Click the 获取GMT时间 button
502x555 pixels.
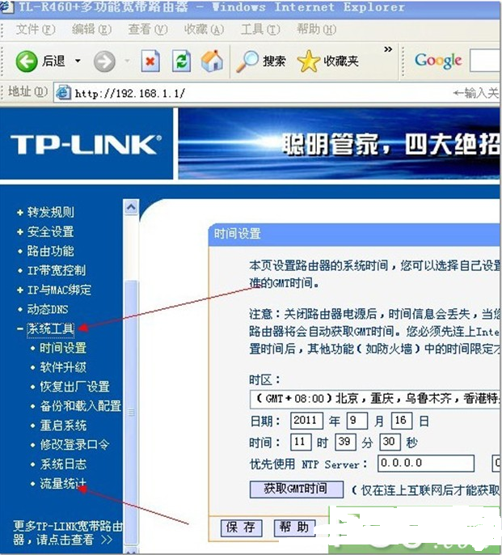pos(295,489)
